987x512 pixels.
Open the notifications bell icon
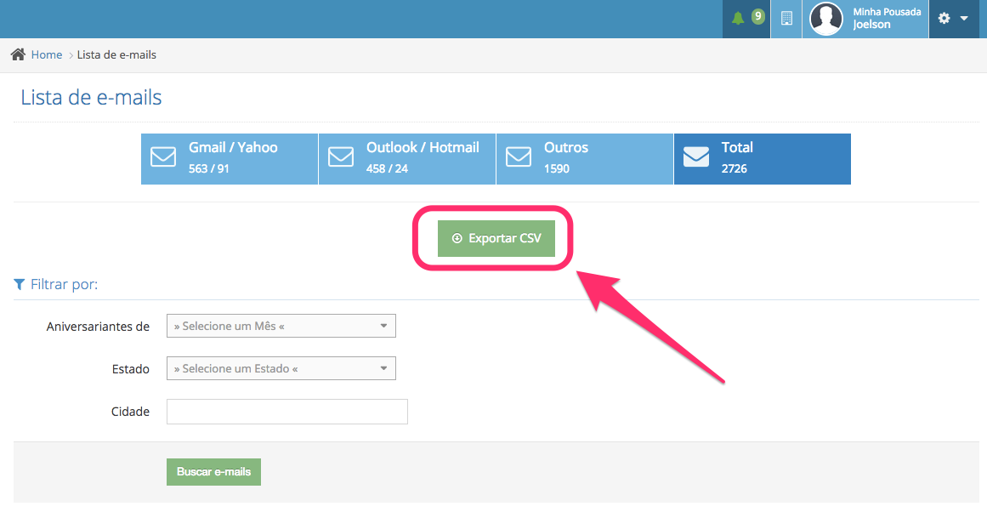click(x=737, y=19)
